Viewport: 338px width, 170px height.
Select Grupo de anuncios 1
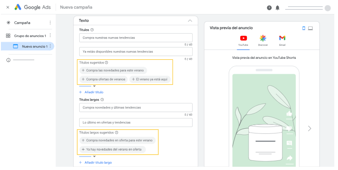30,36
